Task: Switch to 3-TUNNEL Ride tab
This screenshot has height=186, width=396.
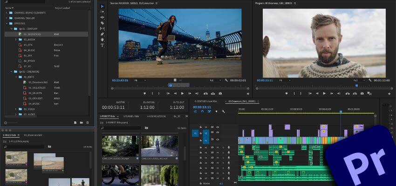Action: (131, 116)
